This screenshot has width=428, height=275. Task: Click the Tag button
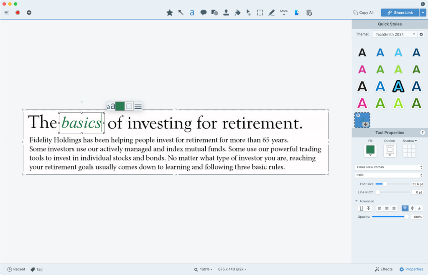(36, 269)
